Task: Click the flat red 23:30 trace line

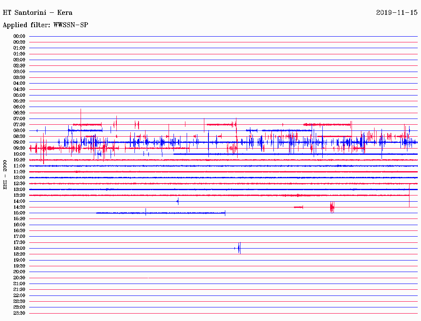Action: point(223,313)
